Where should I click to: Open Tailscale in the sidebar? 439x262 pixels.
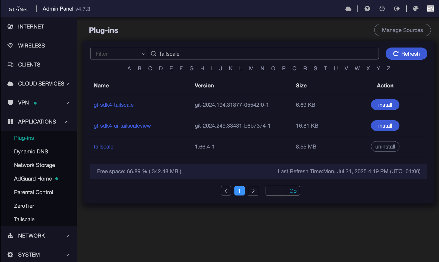pyautogui.click(x=24, y=219)
